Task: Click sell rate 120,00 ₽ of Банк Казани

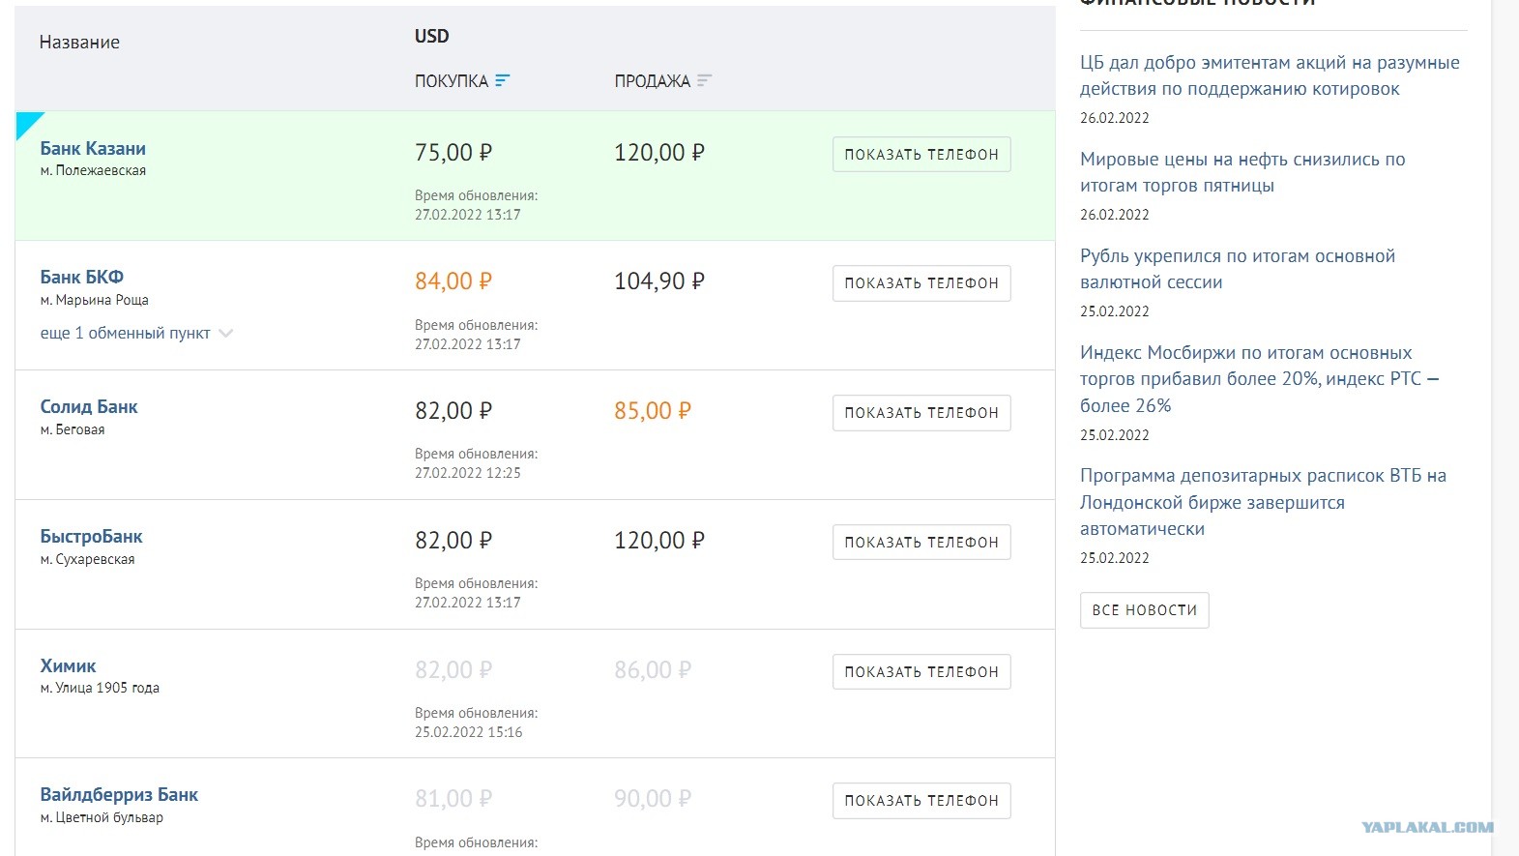Action: pos(659,153)
